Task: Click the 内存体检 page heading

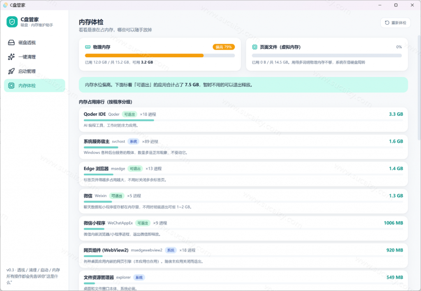Action: 91,22
